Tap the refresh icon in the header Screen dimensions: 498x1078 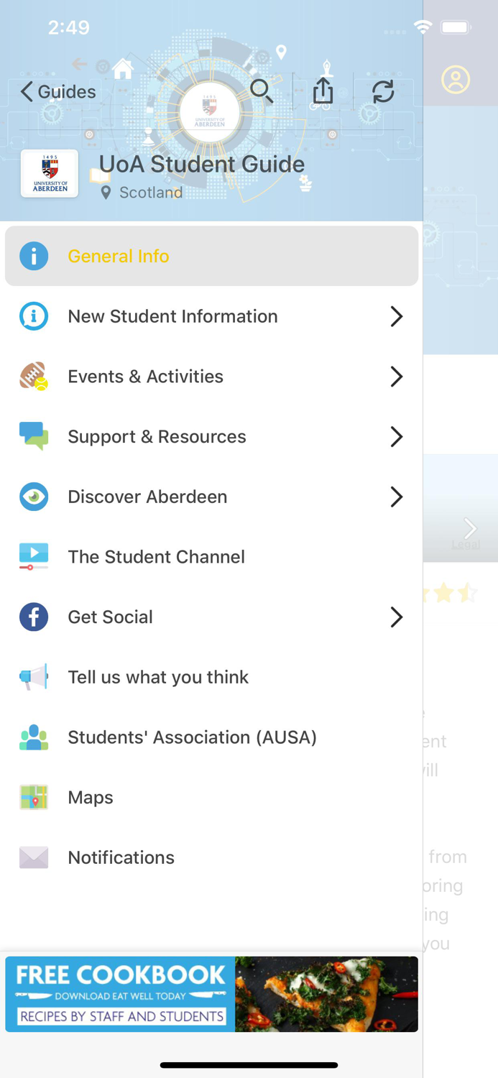pyautogui.click(x=383, y=91)
